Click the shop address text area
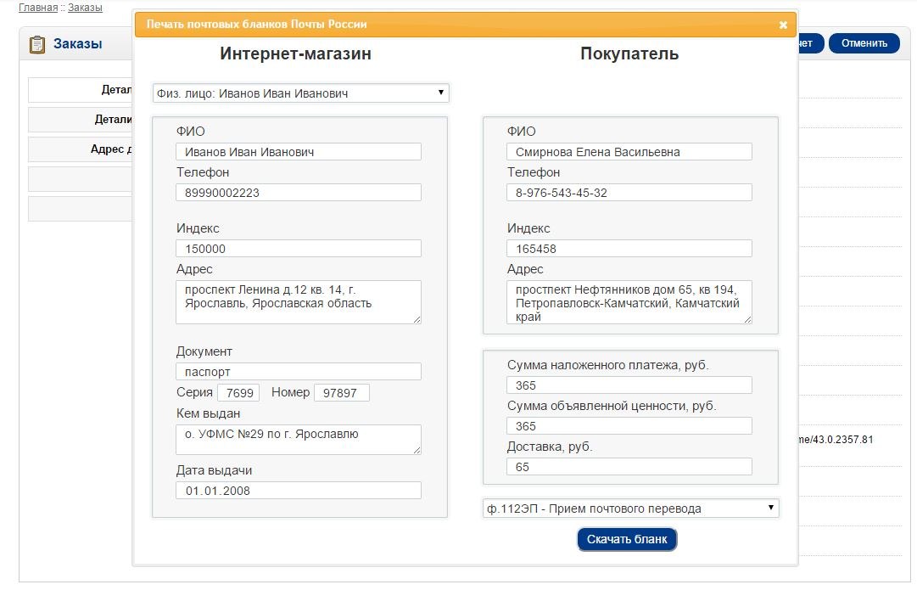The height and width of the screenshot is (590, 917). [x=299, y=302]
